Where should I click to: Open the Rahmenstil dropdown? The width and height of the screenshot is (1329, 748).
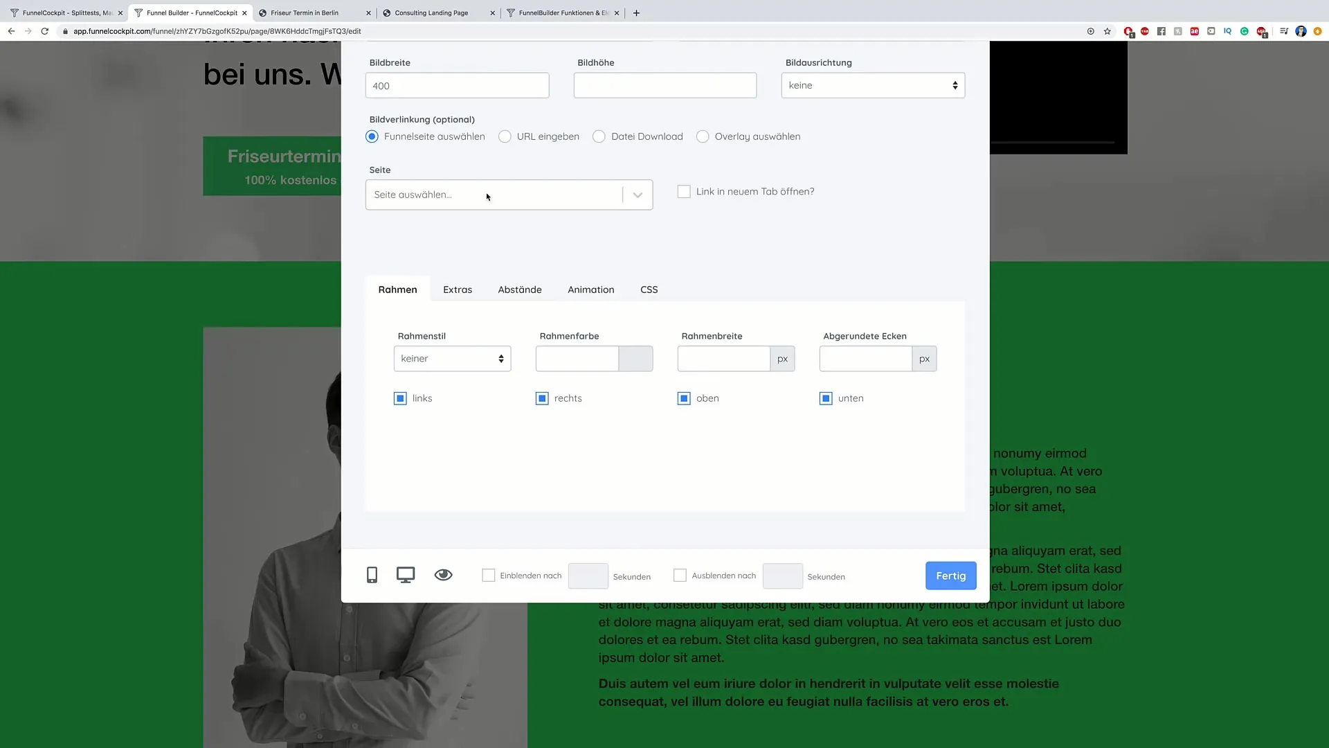pyautogui.click(x=452, y=359)
